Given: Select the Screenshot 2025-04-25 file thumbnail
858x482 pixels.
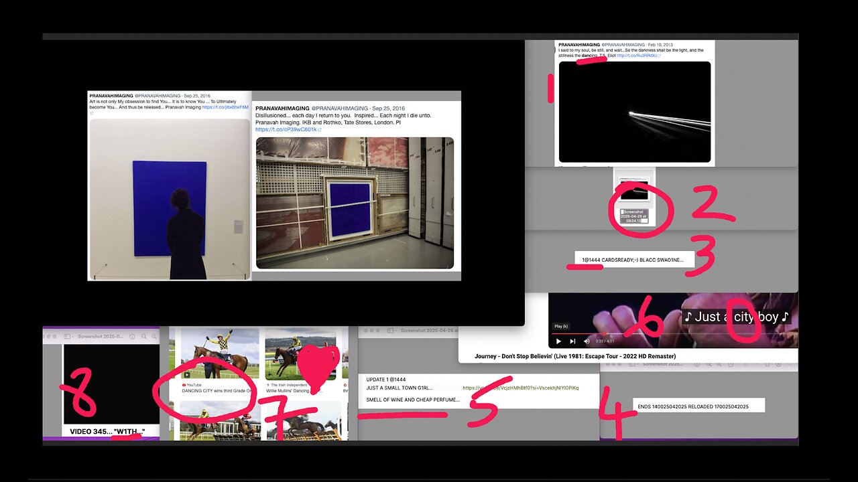Looking at the screenshot, I should pyautogui.click(x=634, y=189).
